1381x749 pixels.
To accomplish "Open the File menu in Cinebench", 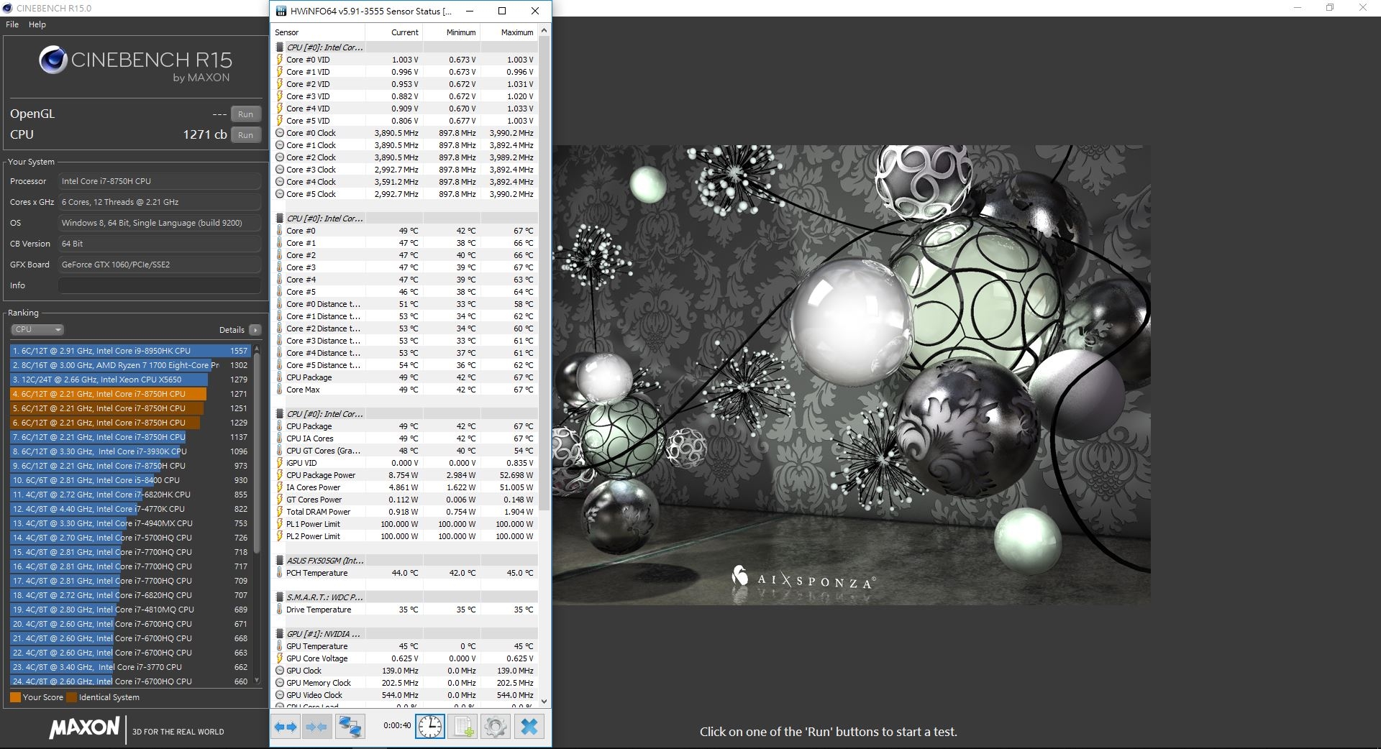I will click(x=12, y=24).
